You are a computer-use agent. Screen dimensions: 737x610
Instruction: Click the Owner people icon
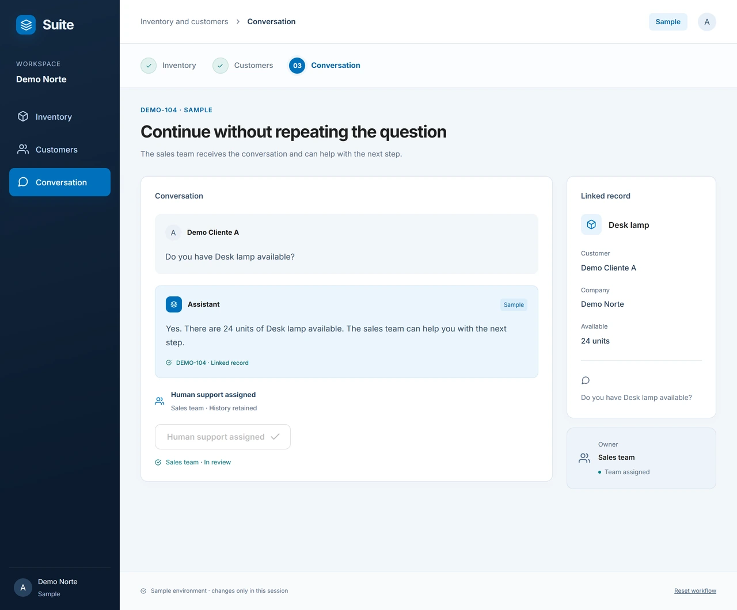point(584,458)
